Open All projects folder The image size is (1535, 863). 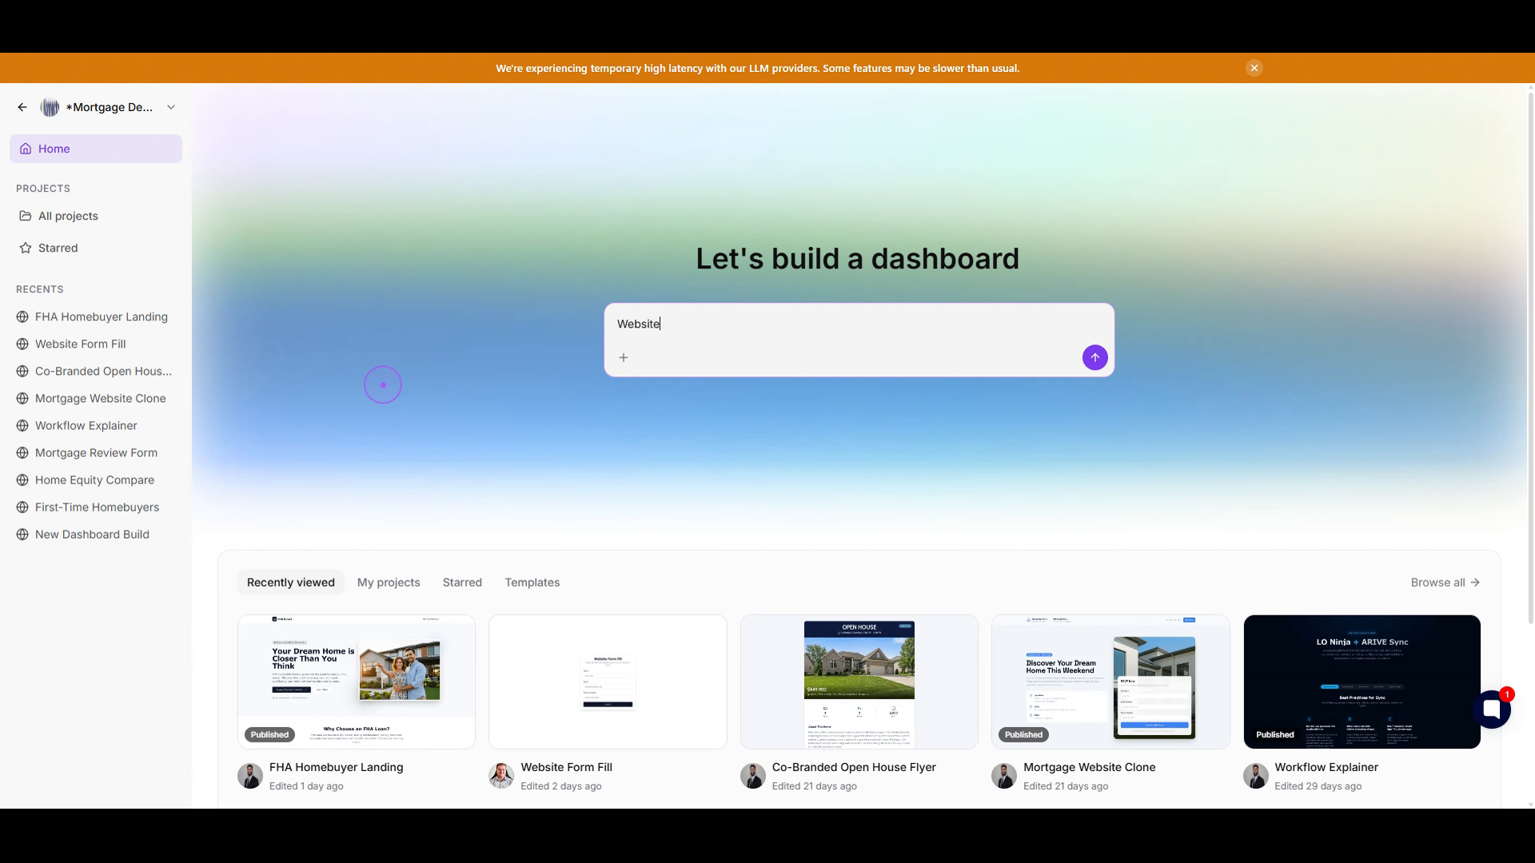96,216
